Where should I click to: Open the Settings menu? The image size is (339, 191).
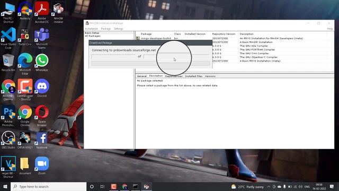coord(119,29)
